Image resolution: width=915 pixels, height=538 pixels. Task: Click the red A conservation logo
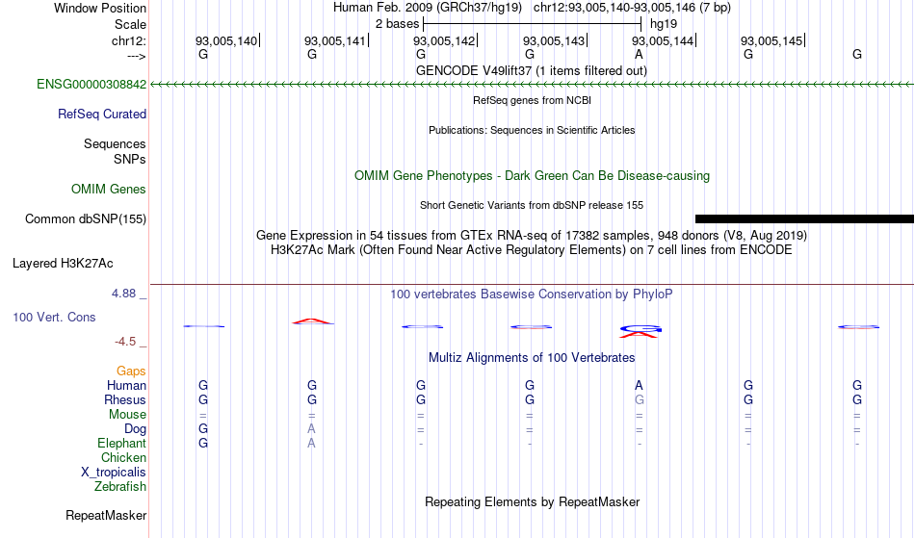(x=313, y=321)
